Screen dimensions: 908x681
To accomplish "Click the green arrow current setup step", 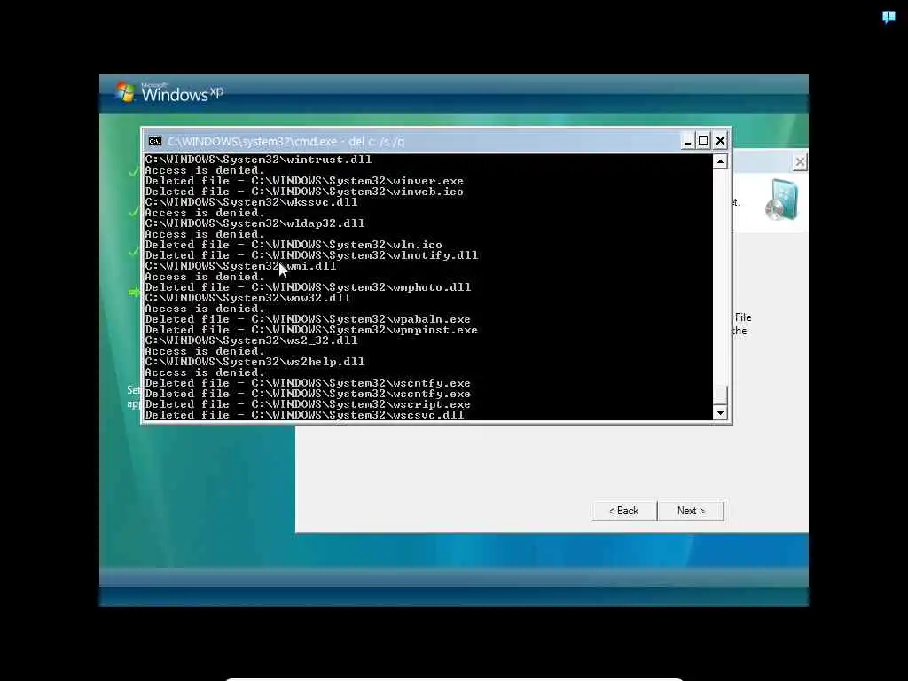I will click(134, 292).
